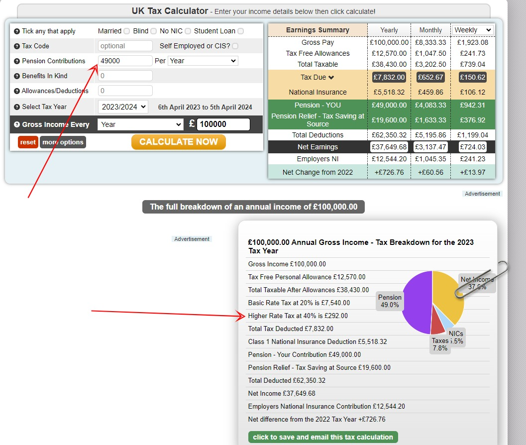Click the gross income amount field
Image resolution: width=526 pixels, height=445 pixels.
(223, 124)
